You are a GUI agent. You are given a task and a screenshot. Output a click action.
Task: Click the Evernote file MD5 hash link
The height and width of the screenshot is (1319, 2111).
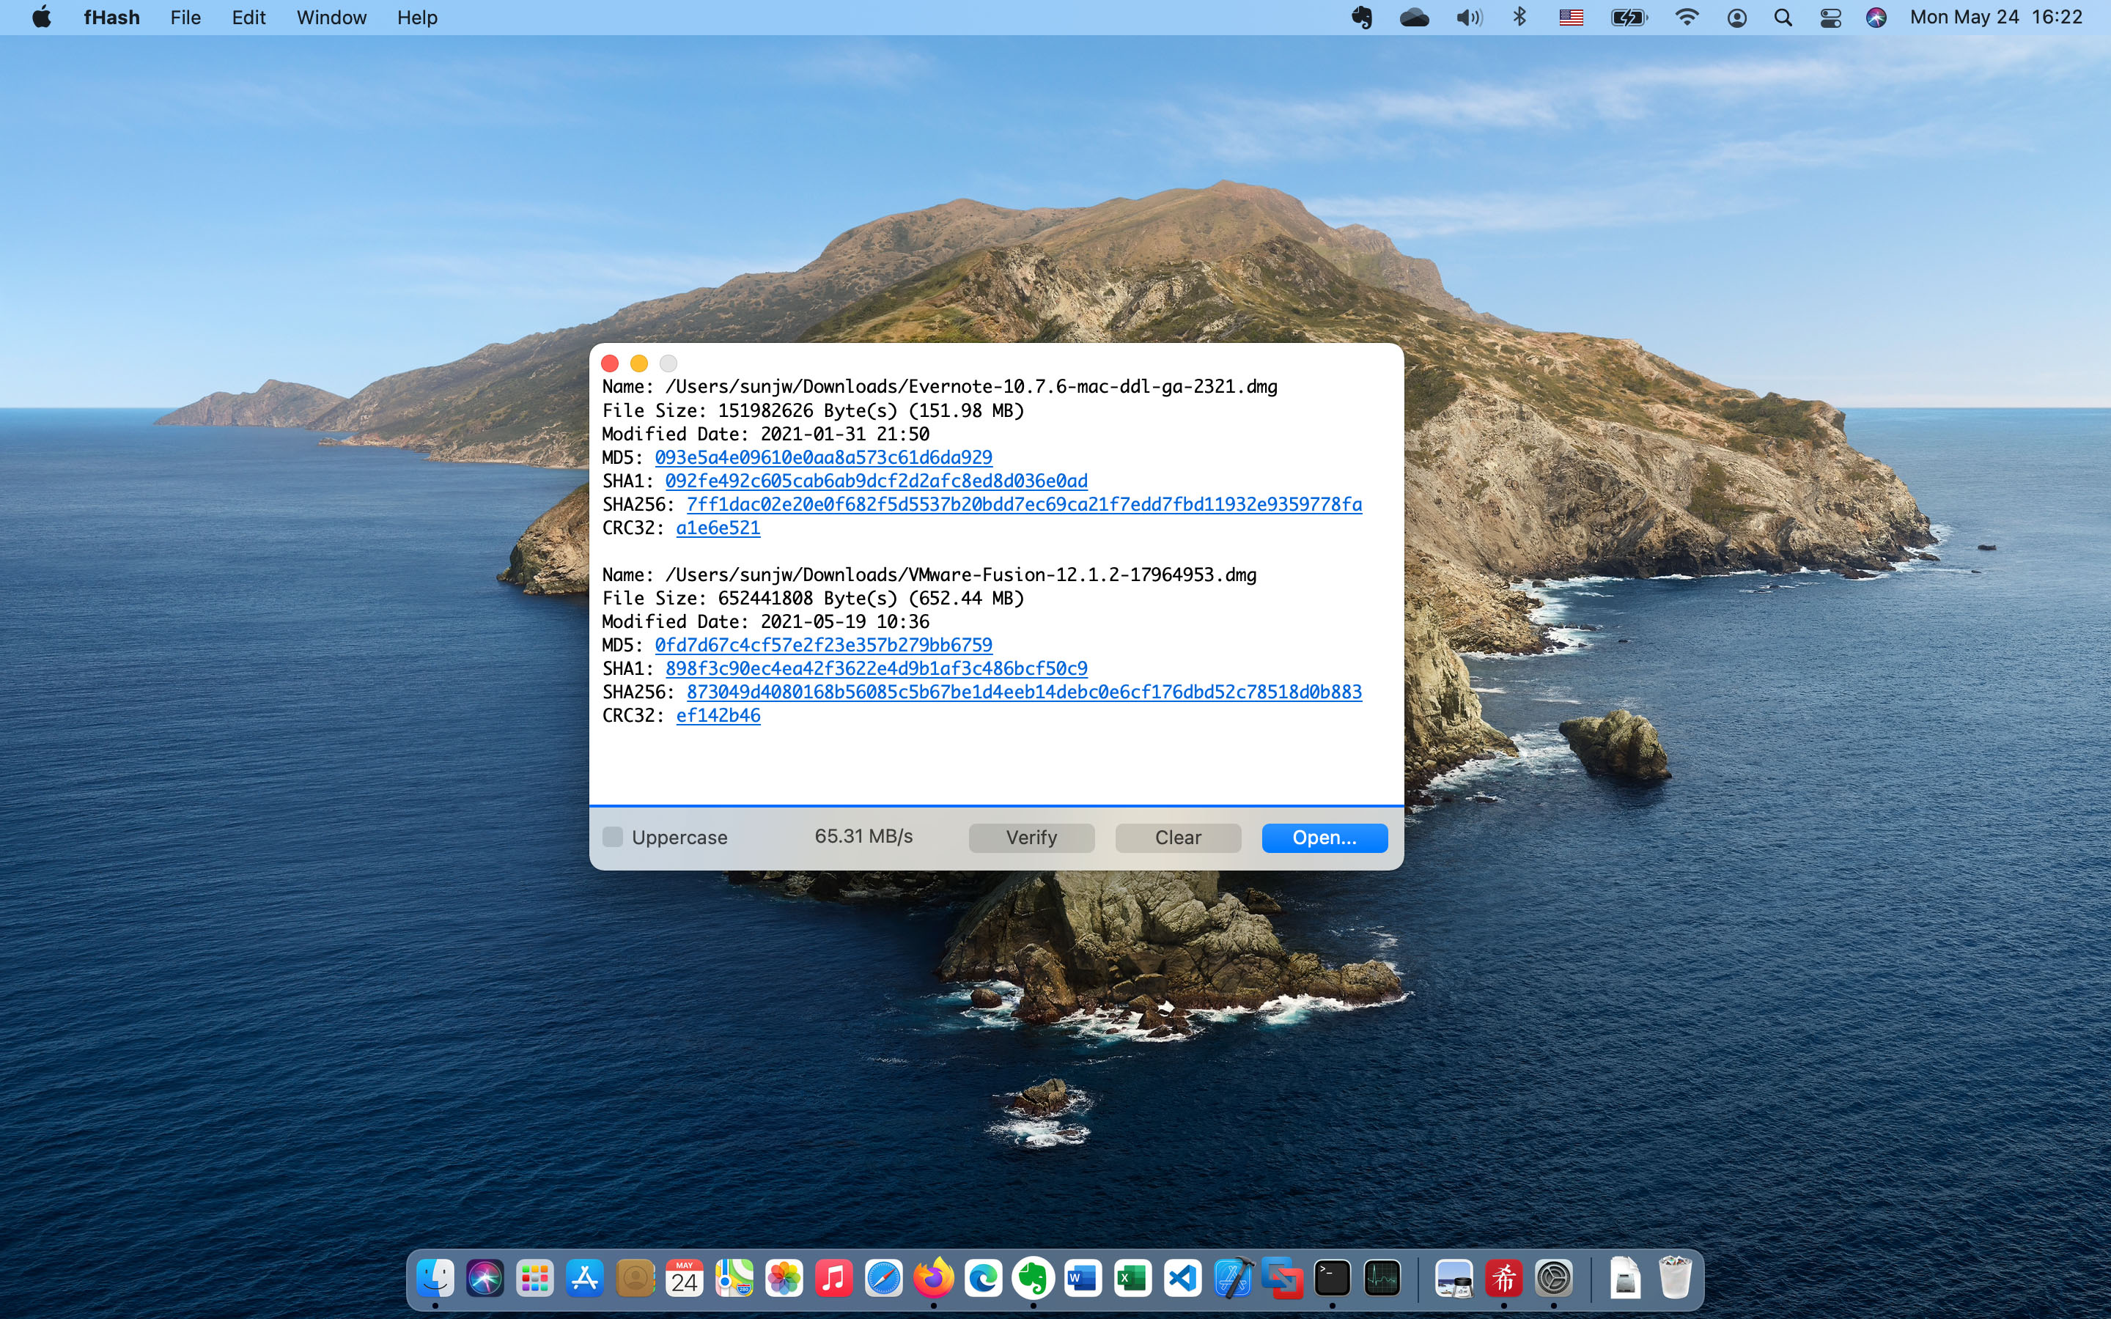[x=822, y=457]
